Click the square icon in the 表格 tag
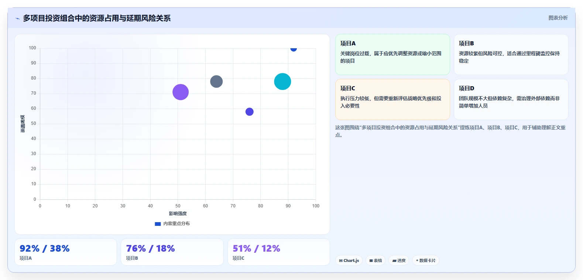Screen dimensions: 583x280 [371, 260]
